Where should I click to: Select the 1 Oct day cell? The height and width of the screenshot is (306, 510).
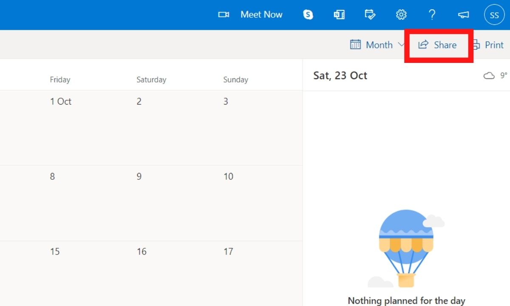click(85, 127)
